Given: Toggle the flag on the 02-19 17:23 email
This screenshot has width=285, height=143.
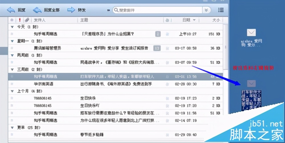Looking at the screenshot, I should [167, 98].
